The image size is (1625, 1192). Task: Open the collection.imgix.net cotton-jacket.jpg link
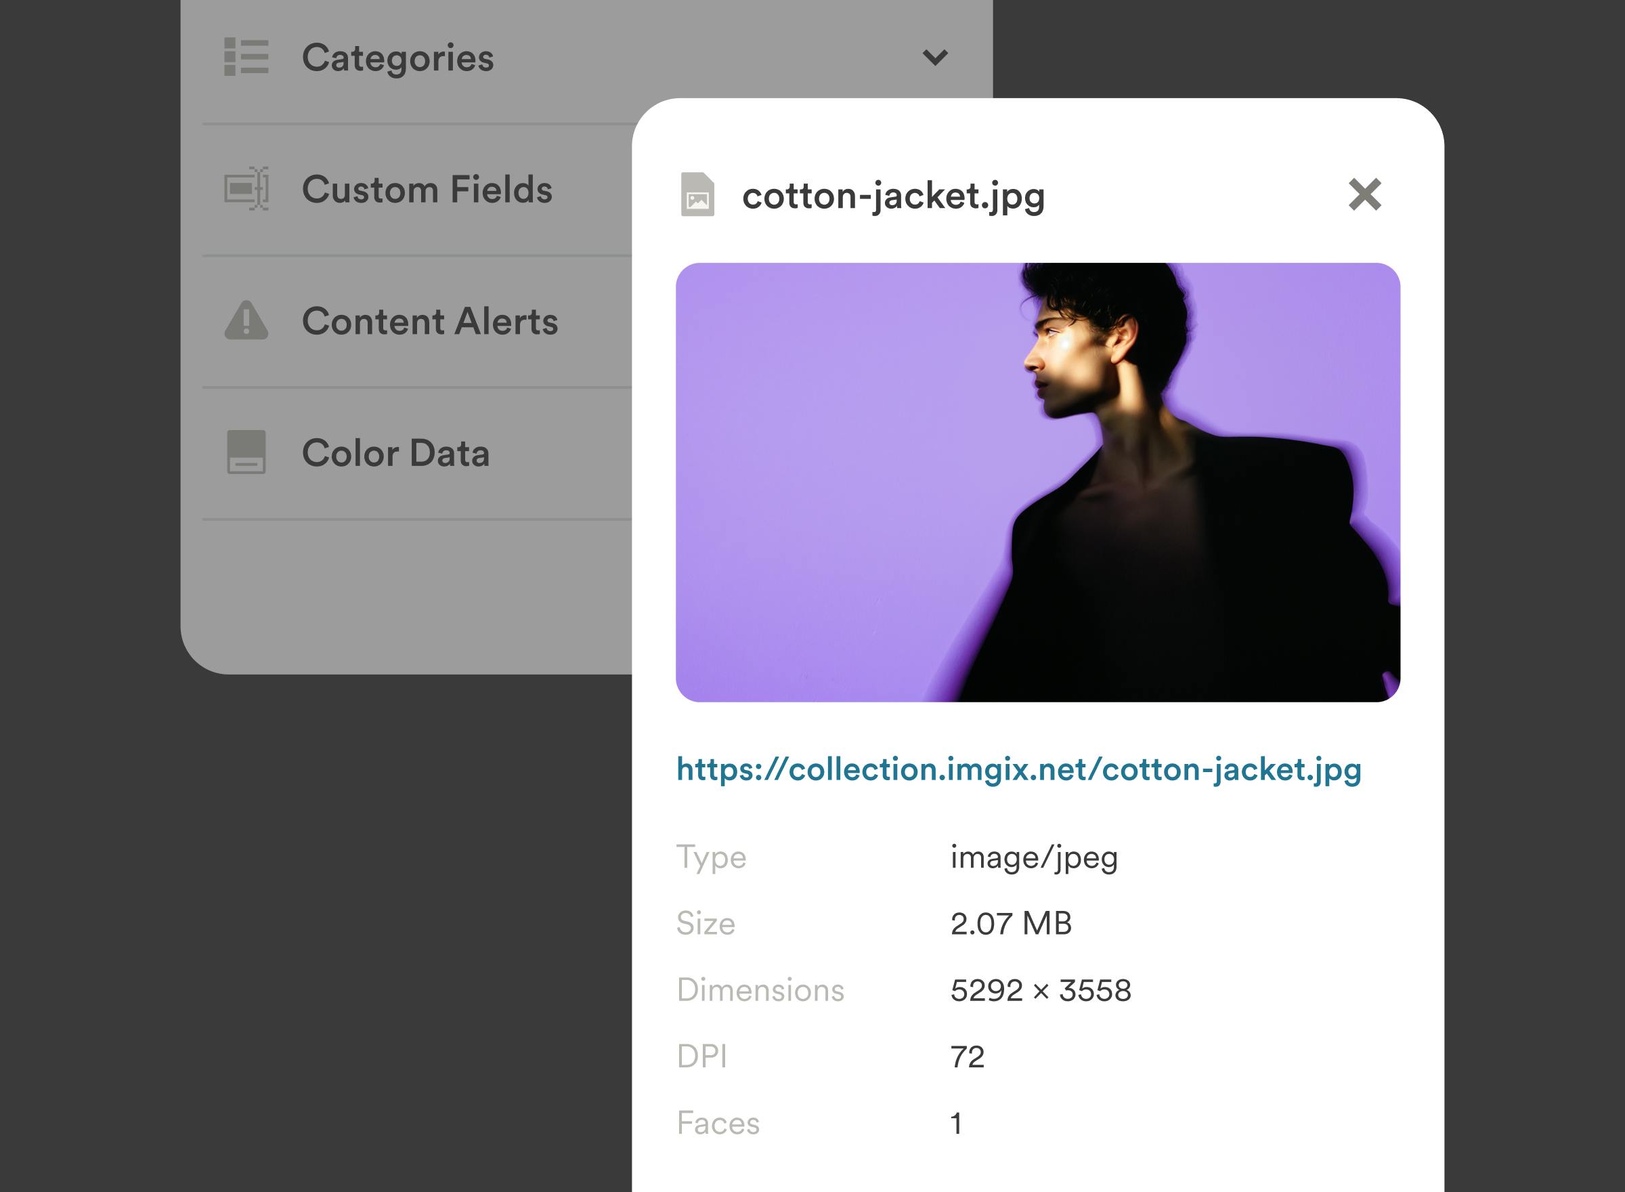1018,769
